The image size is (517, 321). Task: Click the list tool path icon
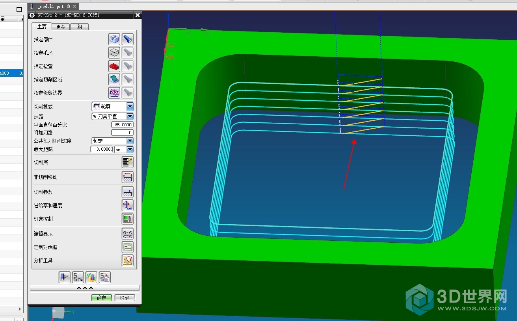[105, 277]
